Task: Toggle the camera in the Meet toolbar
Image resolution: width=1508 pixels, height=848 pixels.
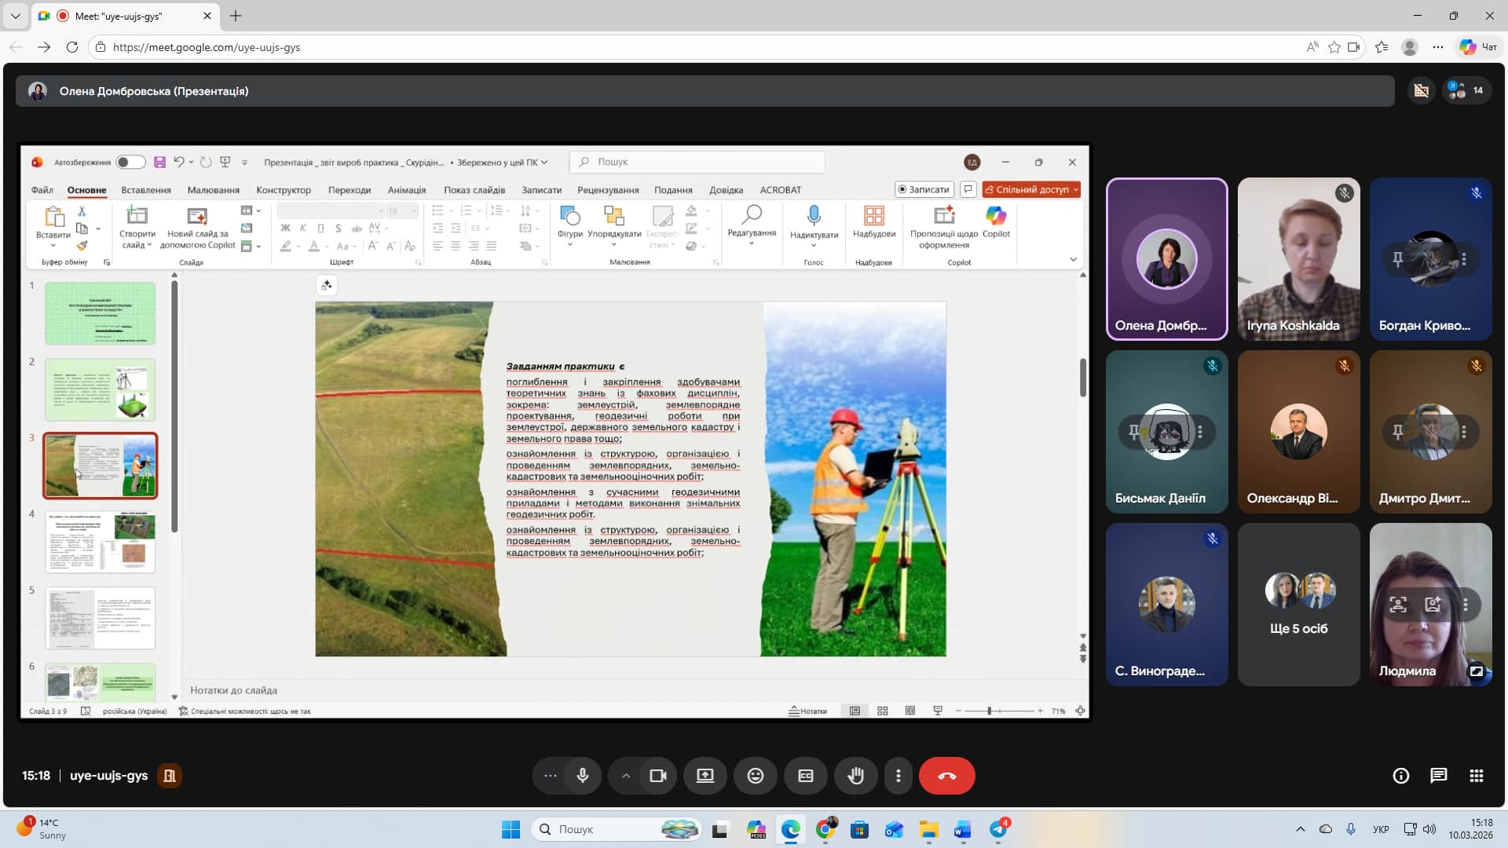Action: pyautogui.click(x=657, y=776)
